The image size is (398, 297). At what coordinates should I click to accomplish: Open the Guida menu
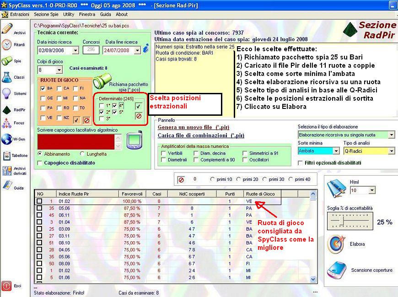click(x=105, y=15)
